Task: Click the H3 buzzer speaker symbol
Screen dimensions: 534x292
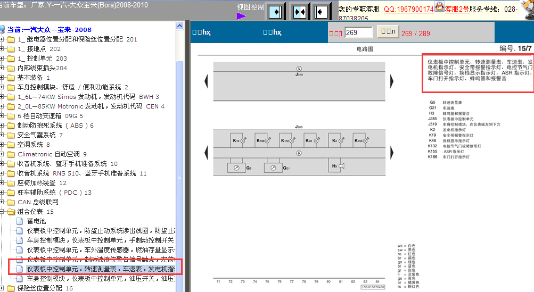Action: [342, 166]
